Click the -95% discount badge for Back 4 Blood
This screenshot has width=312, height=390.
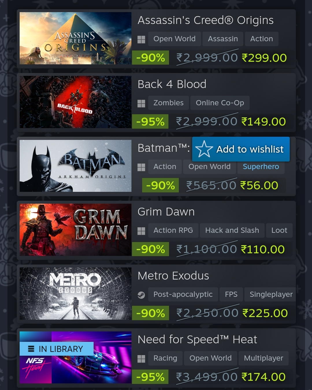(x=150, y=122)
